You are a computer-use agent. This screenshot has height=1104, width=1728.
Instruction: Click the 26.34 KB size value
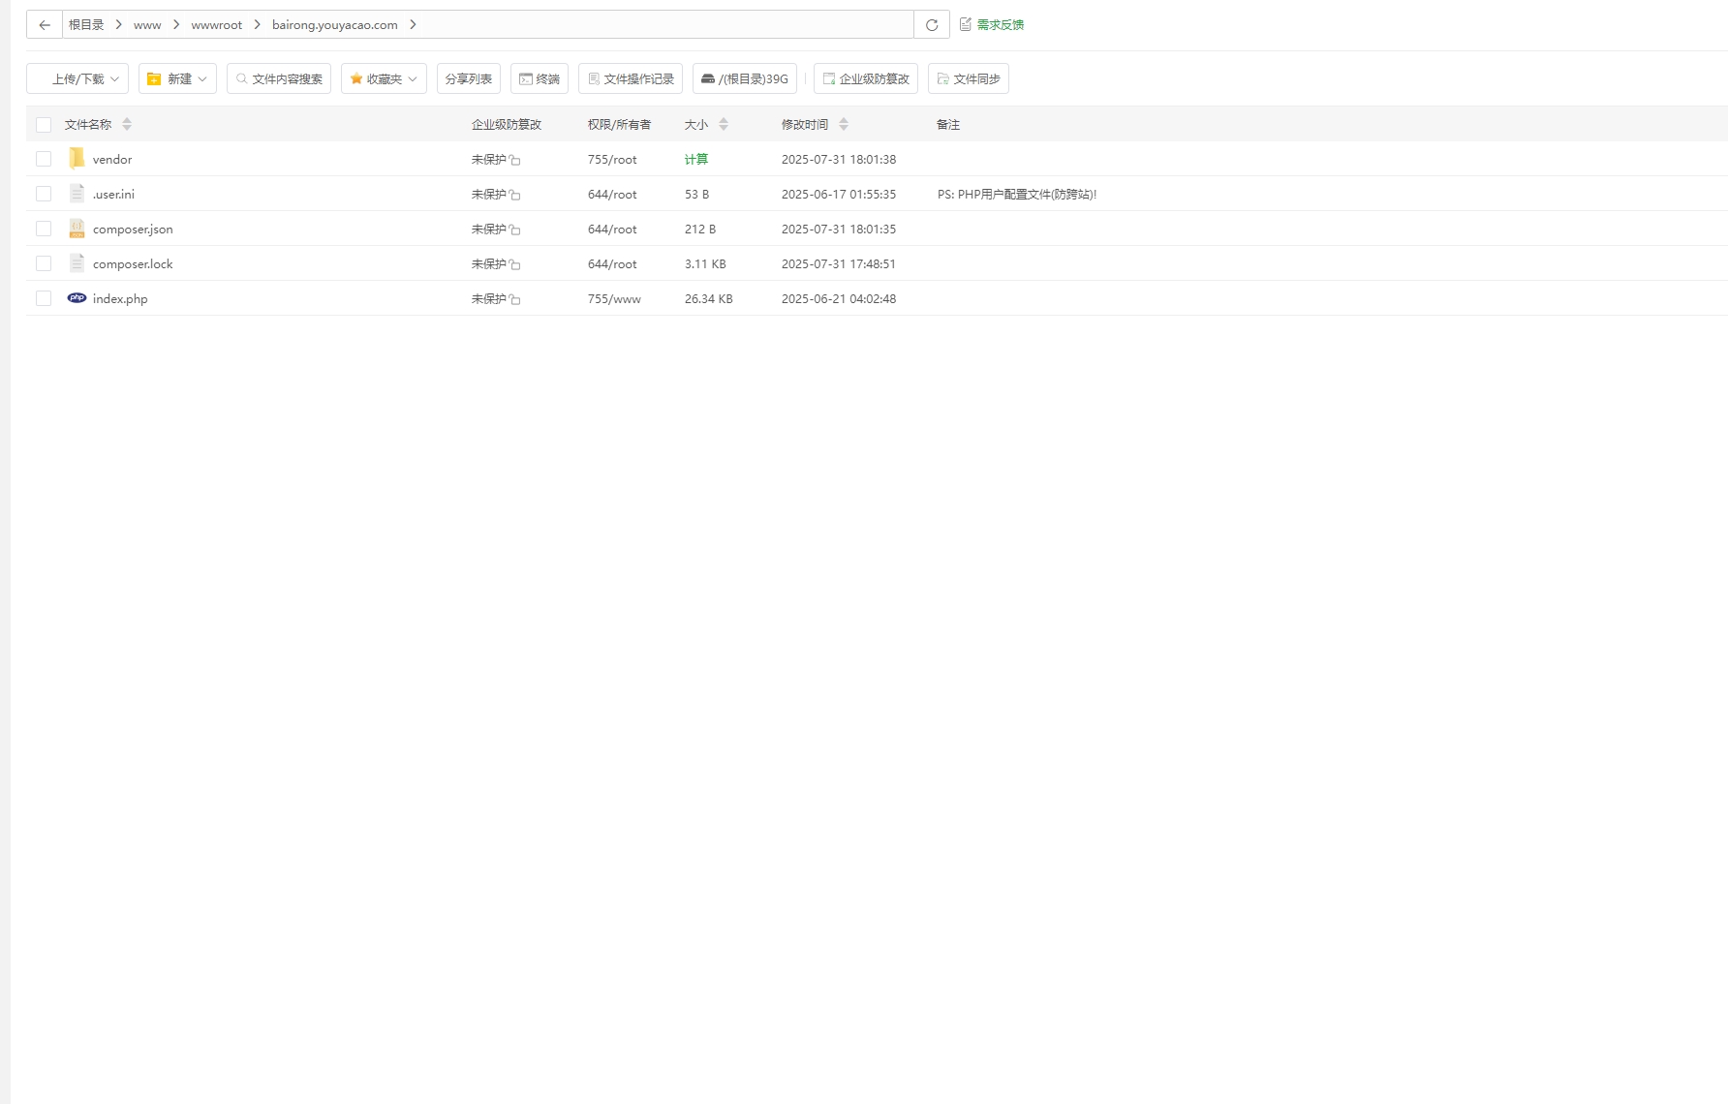coord(709,299)
